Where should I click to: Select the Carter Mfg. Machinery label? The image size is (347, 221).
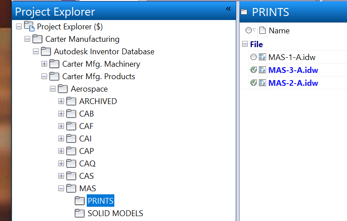[x=101, y=64]
